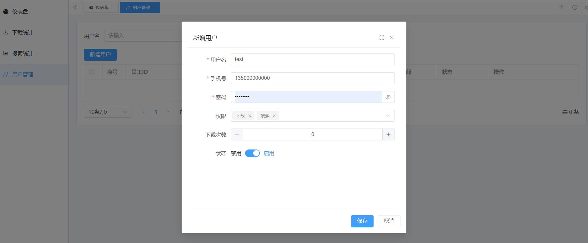The width and height of the screenshot is (588, 243).
Task: Toggle password visibility eye icon
Action: [388, 97]
